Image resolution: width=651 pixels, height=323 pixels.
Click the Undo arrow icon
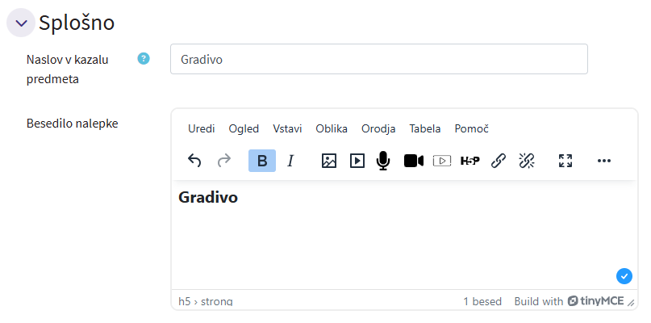(194, 161)
